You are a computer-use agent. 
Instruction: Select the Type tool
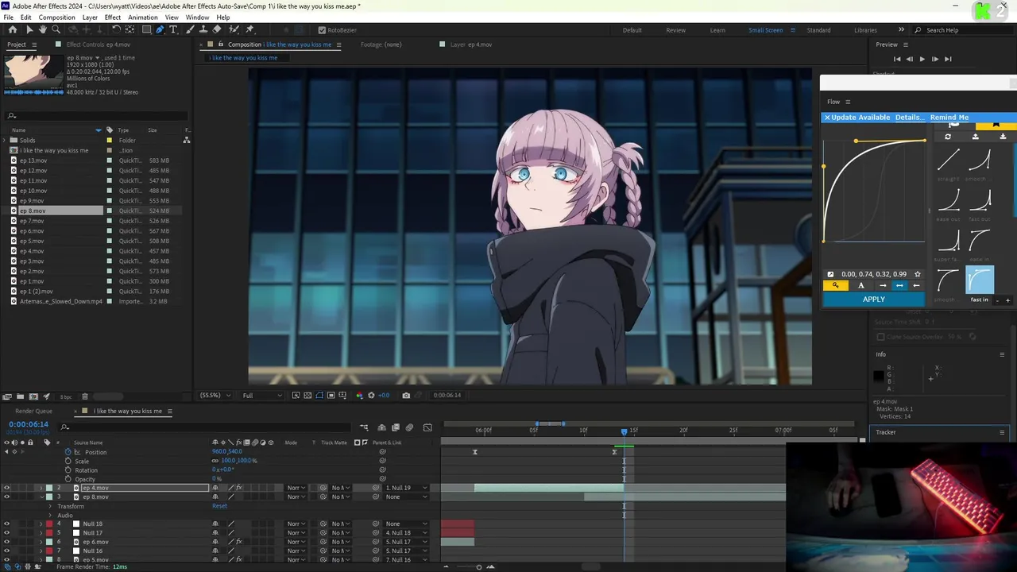pos(173,29)
